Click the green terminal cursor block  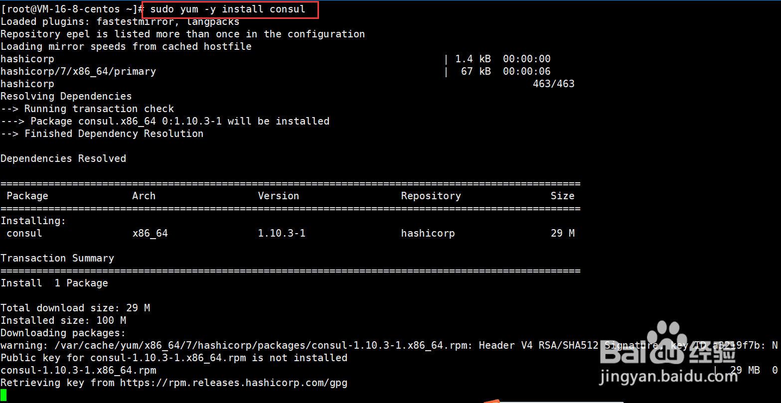click(x=3, y=396)
